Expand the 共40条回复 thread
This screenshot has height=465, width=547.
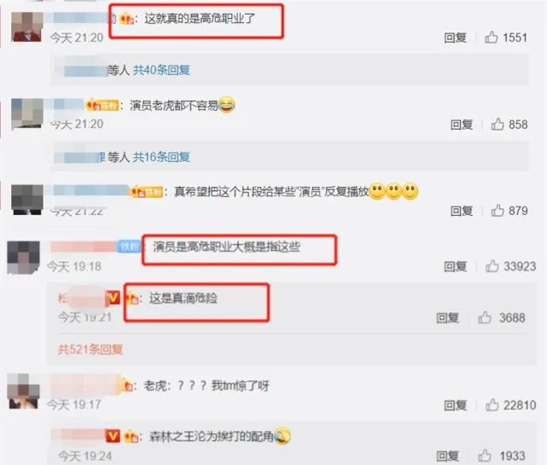(161, 70)
